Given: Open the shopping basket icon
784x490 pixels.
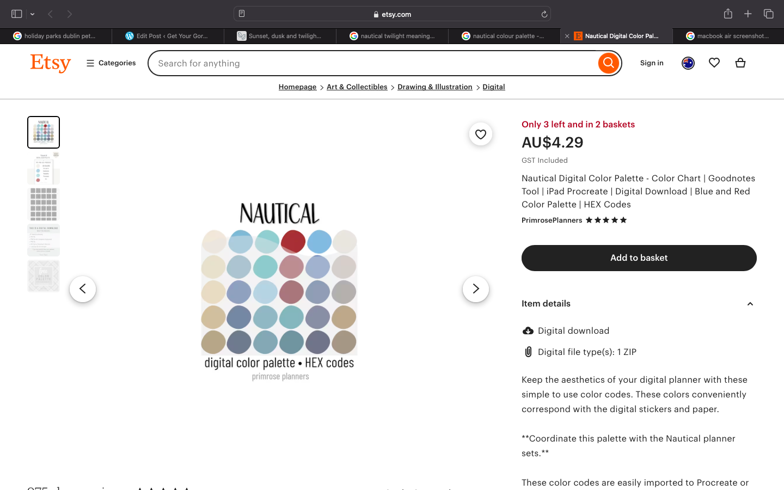Looking at the screenshot, I should [x=740, y=63].
